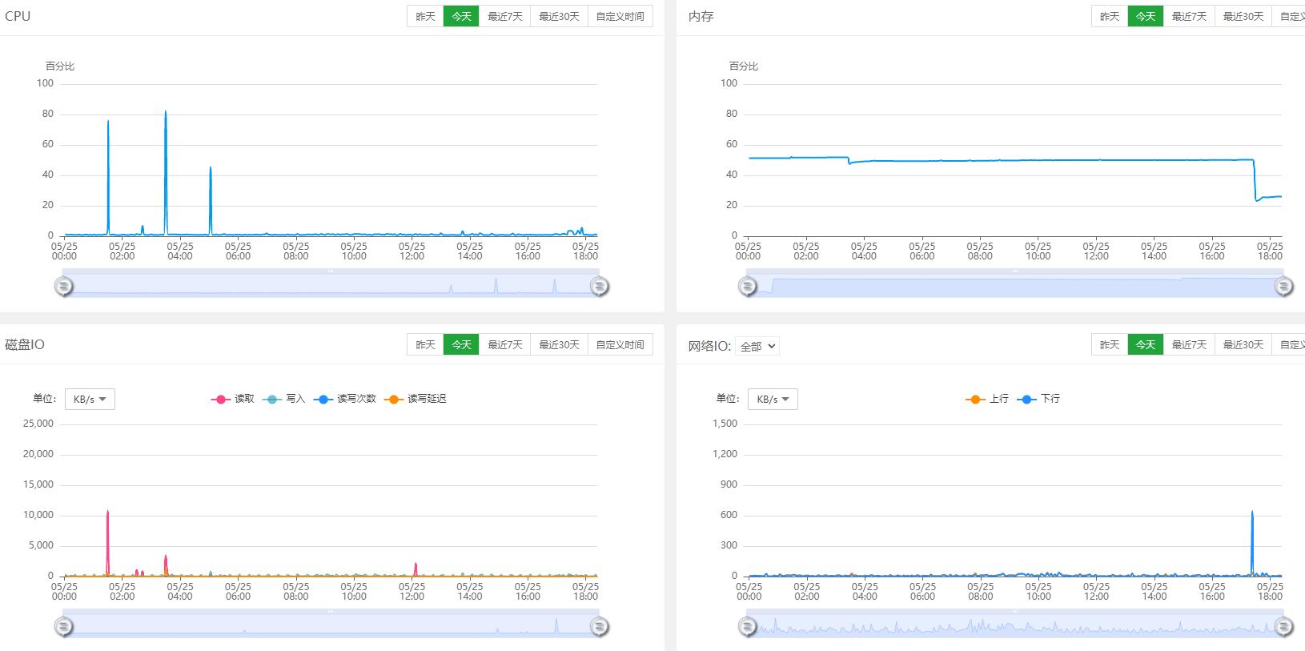Click CPU chart left zoom handle
This screenshot has width=1305, height=651.
click(64, 286)
